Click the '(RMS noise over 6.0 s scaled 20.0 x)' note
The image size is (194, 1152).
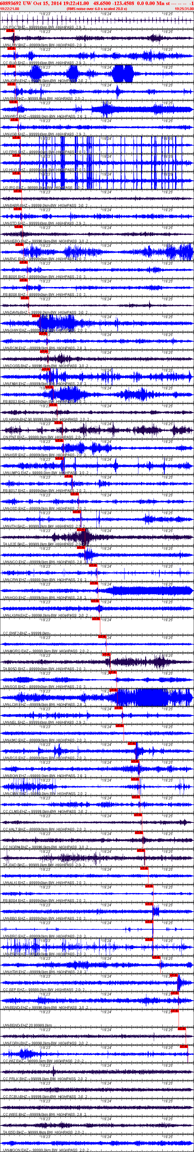tap(96, 9)
